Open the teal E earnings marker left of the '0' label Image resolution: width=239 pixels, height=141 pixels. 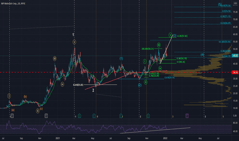click(x=94, y=116)
